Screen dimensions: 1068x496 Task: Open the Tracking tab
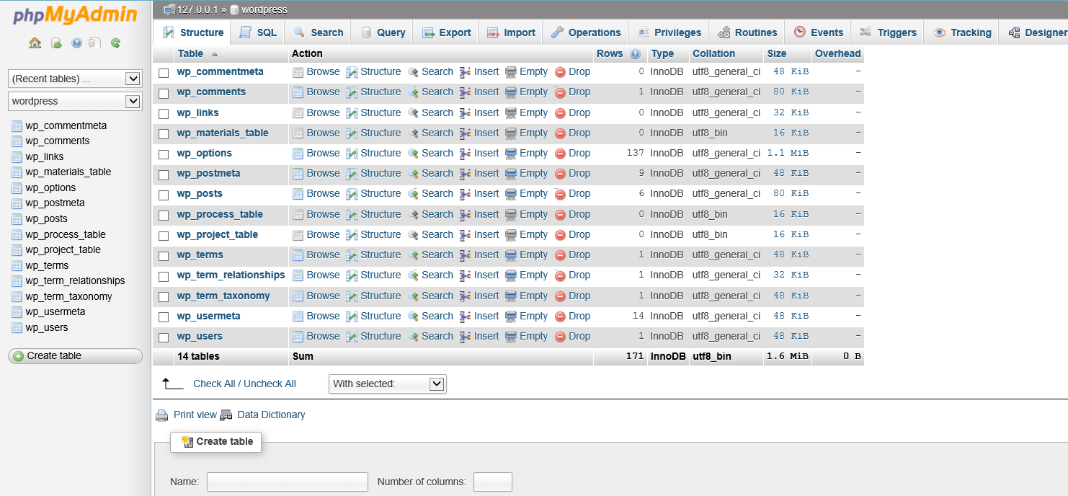(x=961, y=32)
